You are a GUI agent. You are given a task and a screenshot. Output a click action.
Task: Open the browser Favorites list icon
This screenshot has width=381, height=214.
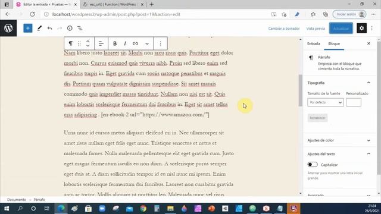tap(313, 14)
